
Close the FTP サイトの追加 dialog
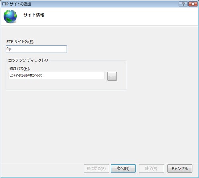point(193,4)
